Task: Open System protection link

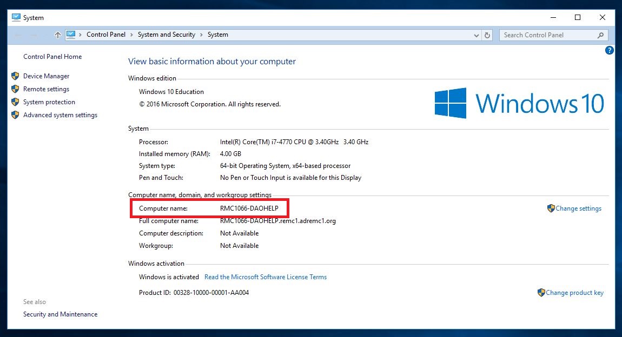Action: [x=49, y=102]
